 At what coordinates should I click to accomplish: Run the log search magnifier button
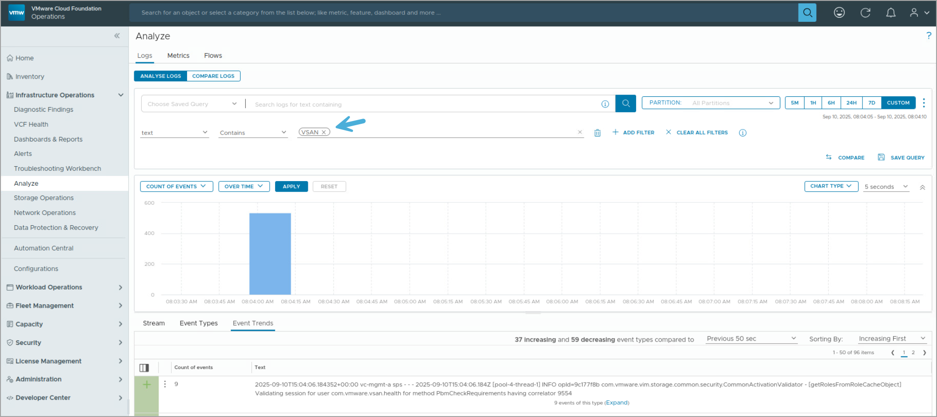click(x=626, y=103)
